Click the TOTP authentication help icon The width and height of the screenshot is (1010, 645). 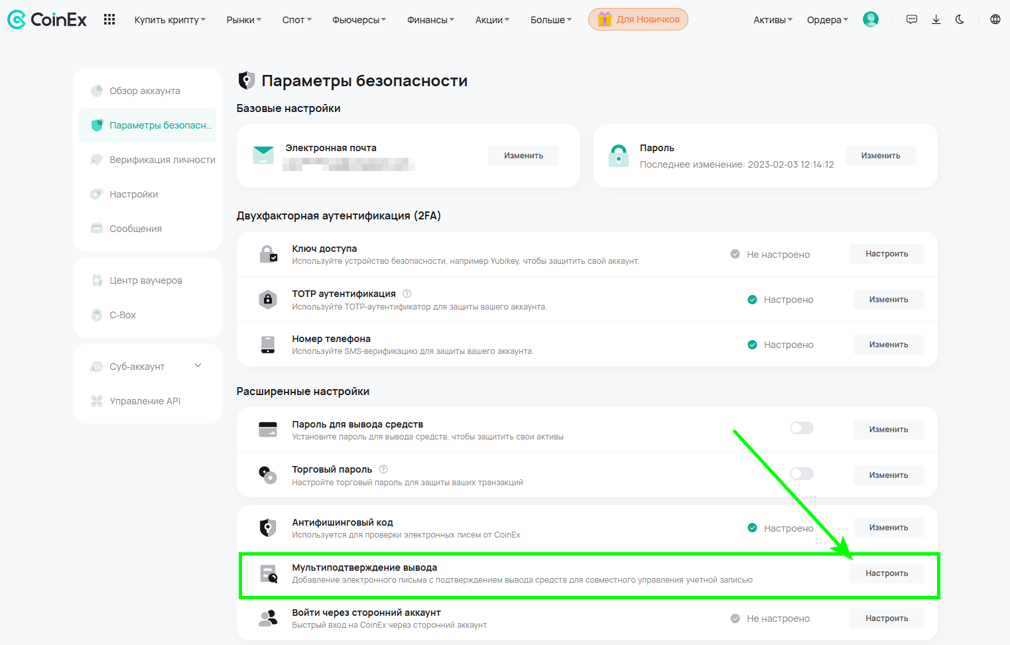[x=407, y=294]
